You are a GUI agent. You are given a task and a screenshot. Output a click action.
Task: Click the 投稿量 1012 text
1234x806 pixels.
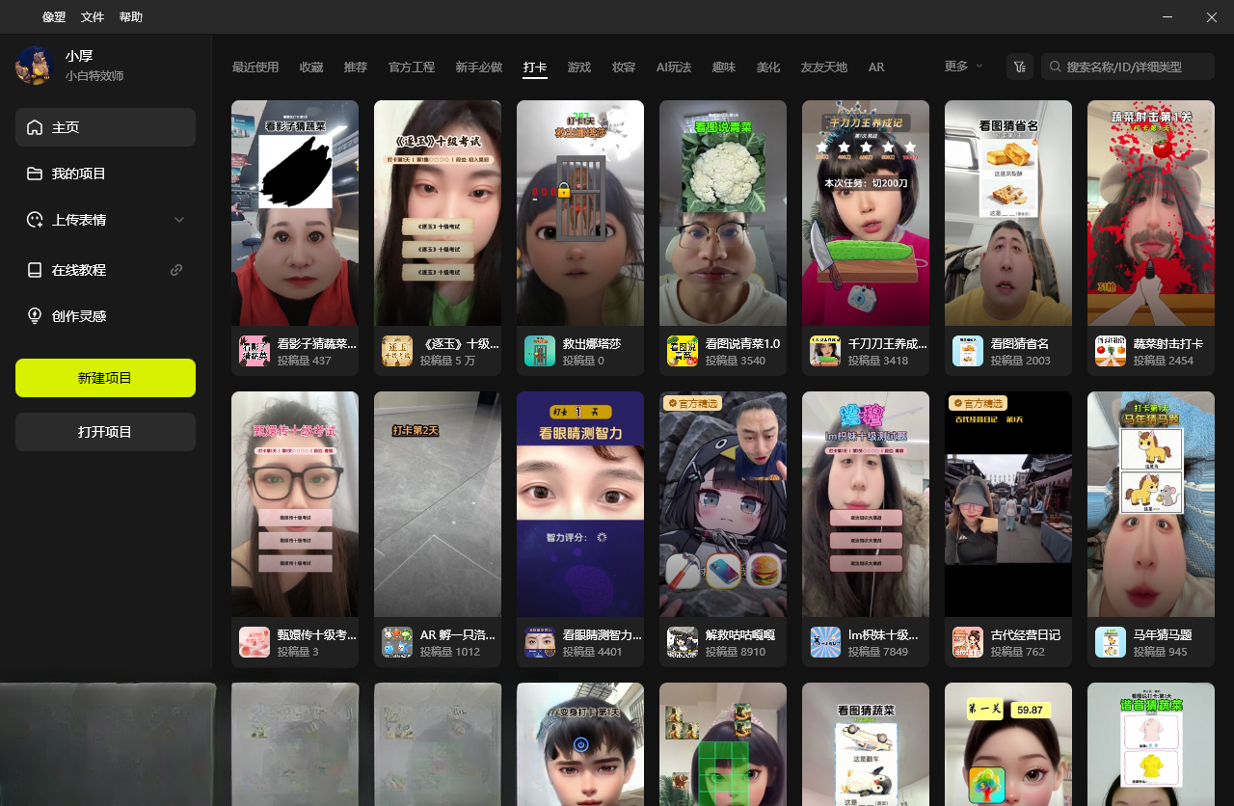(x=450, y=652)
